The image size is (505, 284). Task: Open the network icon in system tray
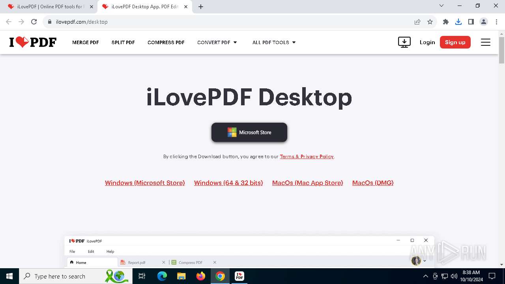pos(445,276)
